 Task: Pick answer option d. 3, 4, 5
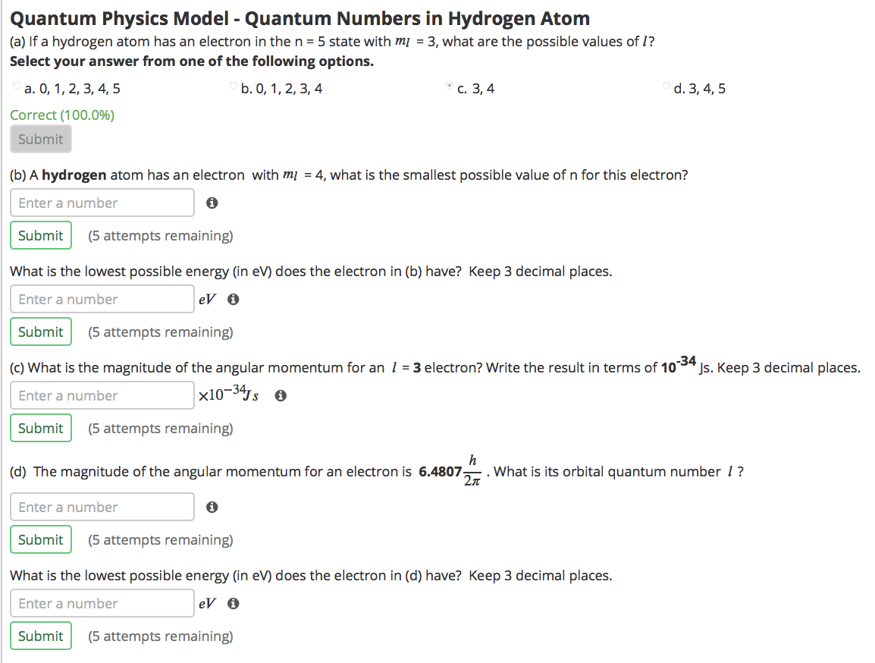(666, 85)
